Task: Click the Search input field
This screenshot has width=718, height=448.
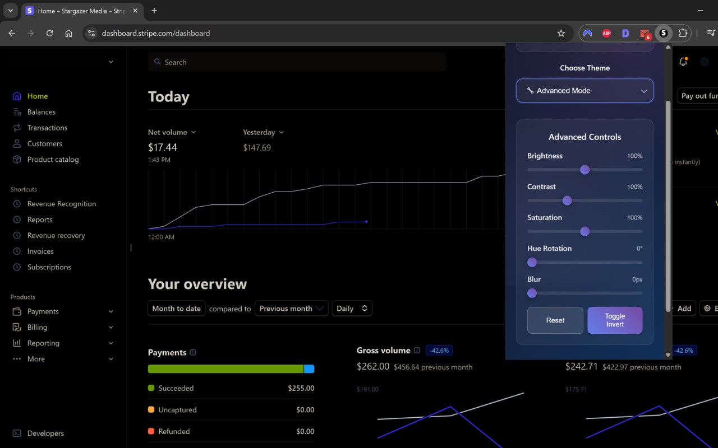Action: click(x=297, y=62)
